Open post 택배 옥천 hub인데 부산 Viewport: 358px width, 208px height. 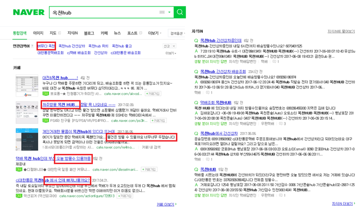(x=54, y=158)
